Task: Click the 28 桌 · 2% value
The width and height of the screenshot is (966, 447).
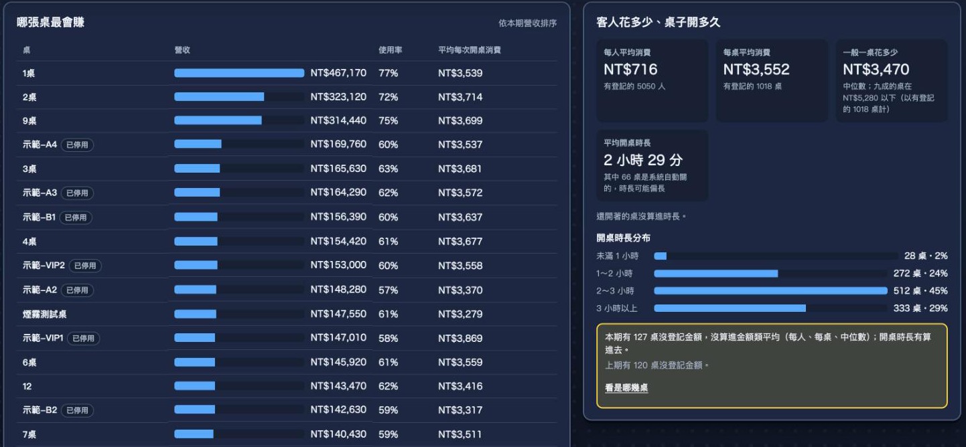Action: pos(926,256)
